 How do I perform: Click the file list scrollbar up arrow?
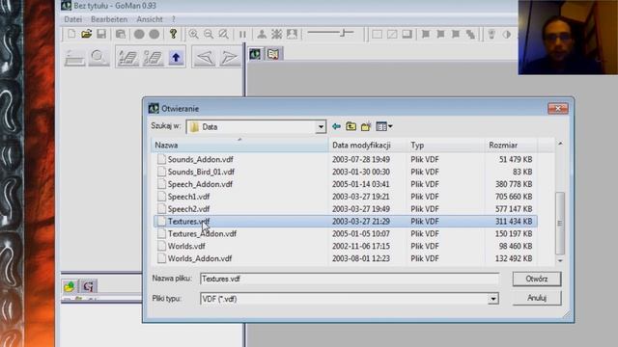(560, 144)
